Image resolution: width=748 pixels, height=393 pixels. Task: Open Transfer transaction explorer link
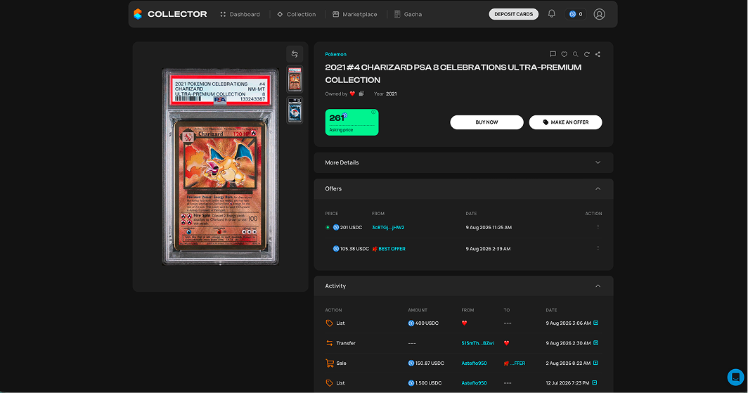pyautogui.click(x=596, y=343)
